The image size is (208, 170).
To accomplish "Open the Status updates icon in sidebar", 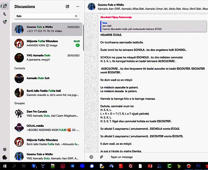I will (x=5, y=22).
